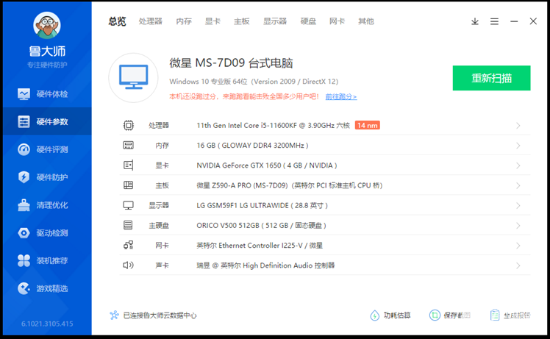Open 游戏精选 games section
Image resolution: width=550 pixels, height=339 pixels.
coord(47,288)
